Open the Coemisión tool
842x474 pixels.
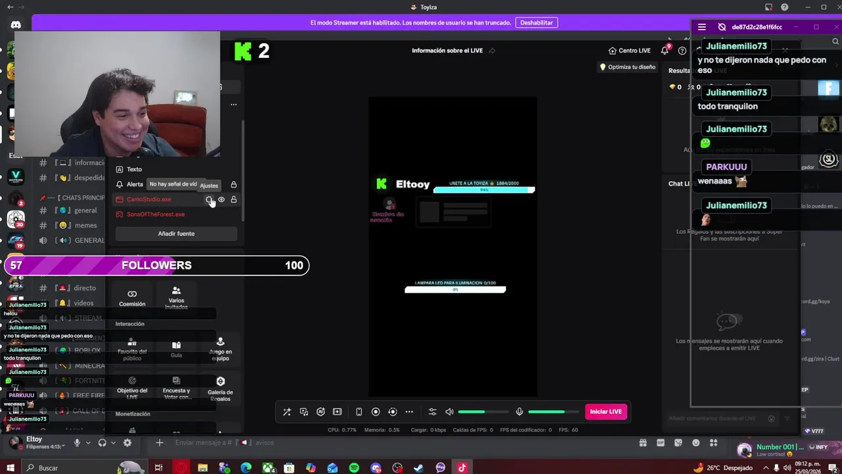[x=132, y=298]
